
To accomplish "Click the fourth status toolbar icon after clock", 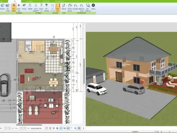I will point(57,128).
